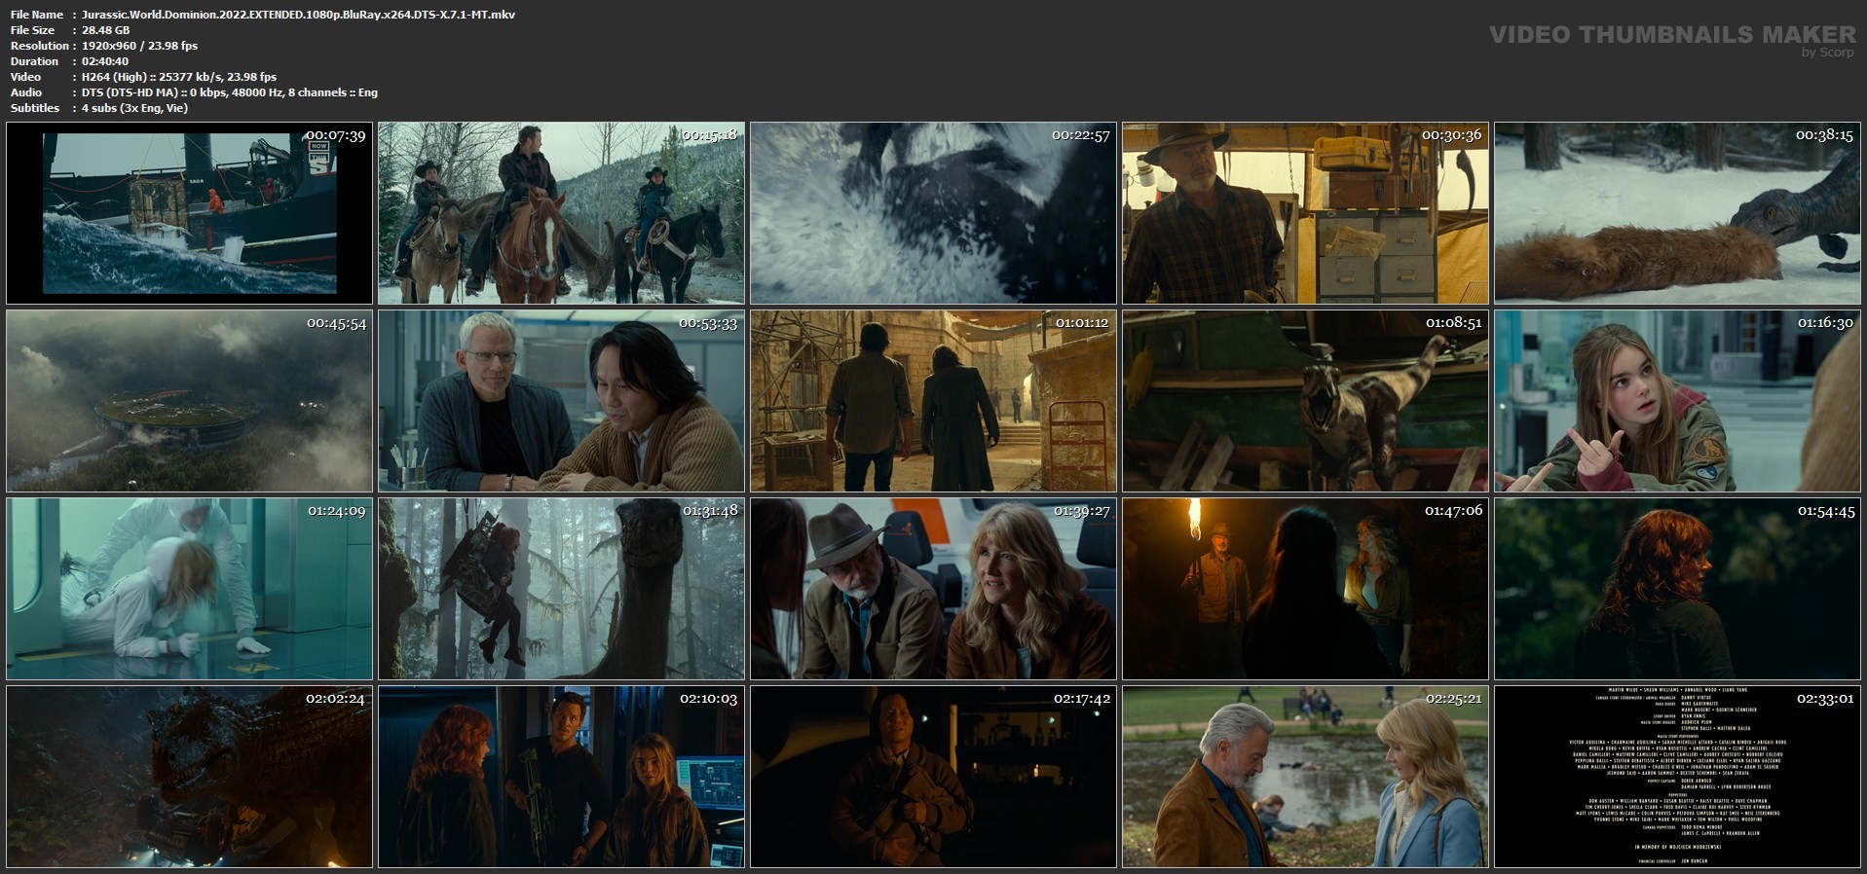The image size is (1867, 874).
Task: Select the thumbnail at 00:30:36
Action: 1306,213
